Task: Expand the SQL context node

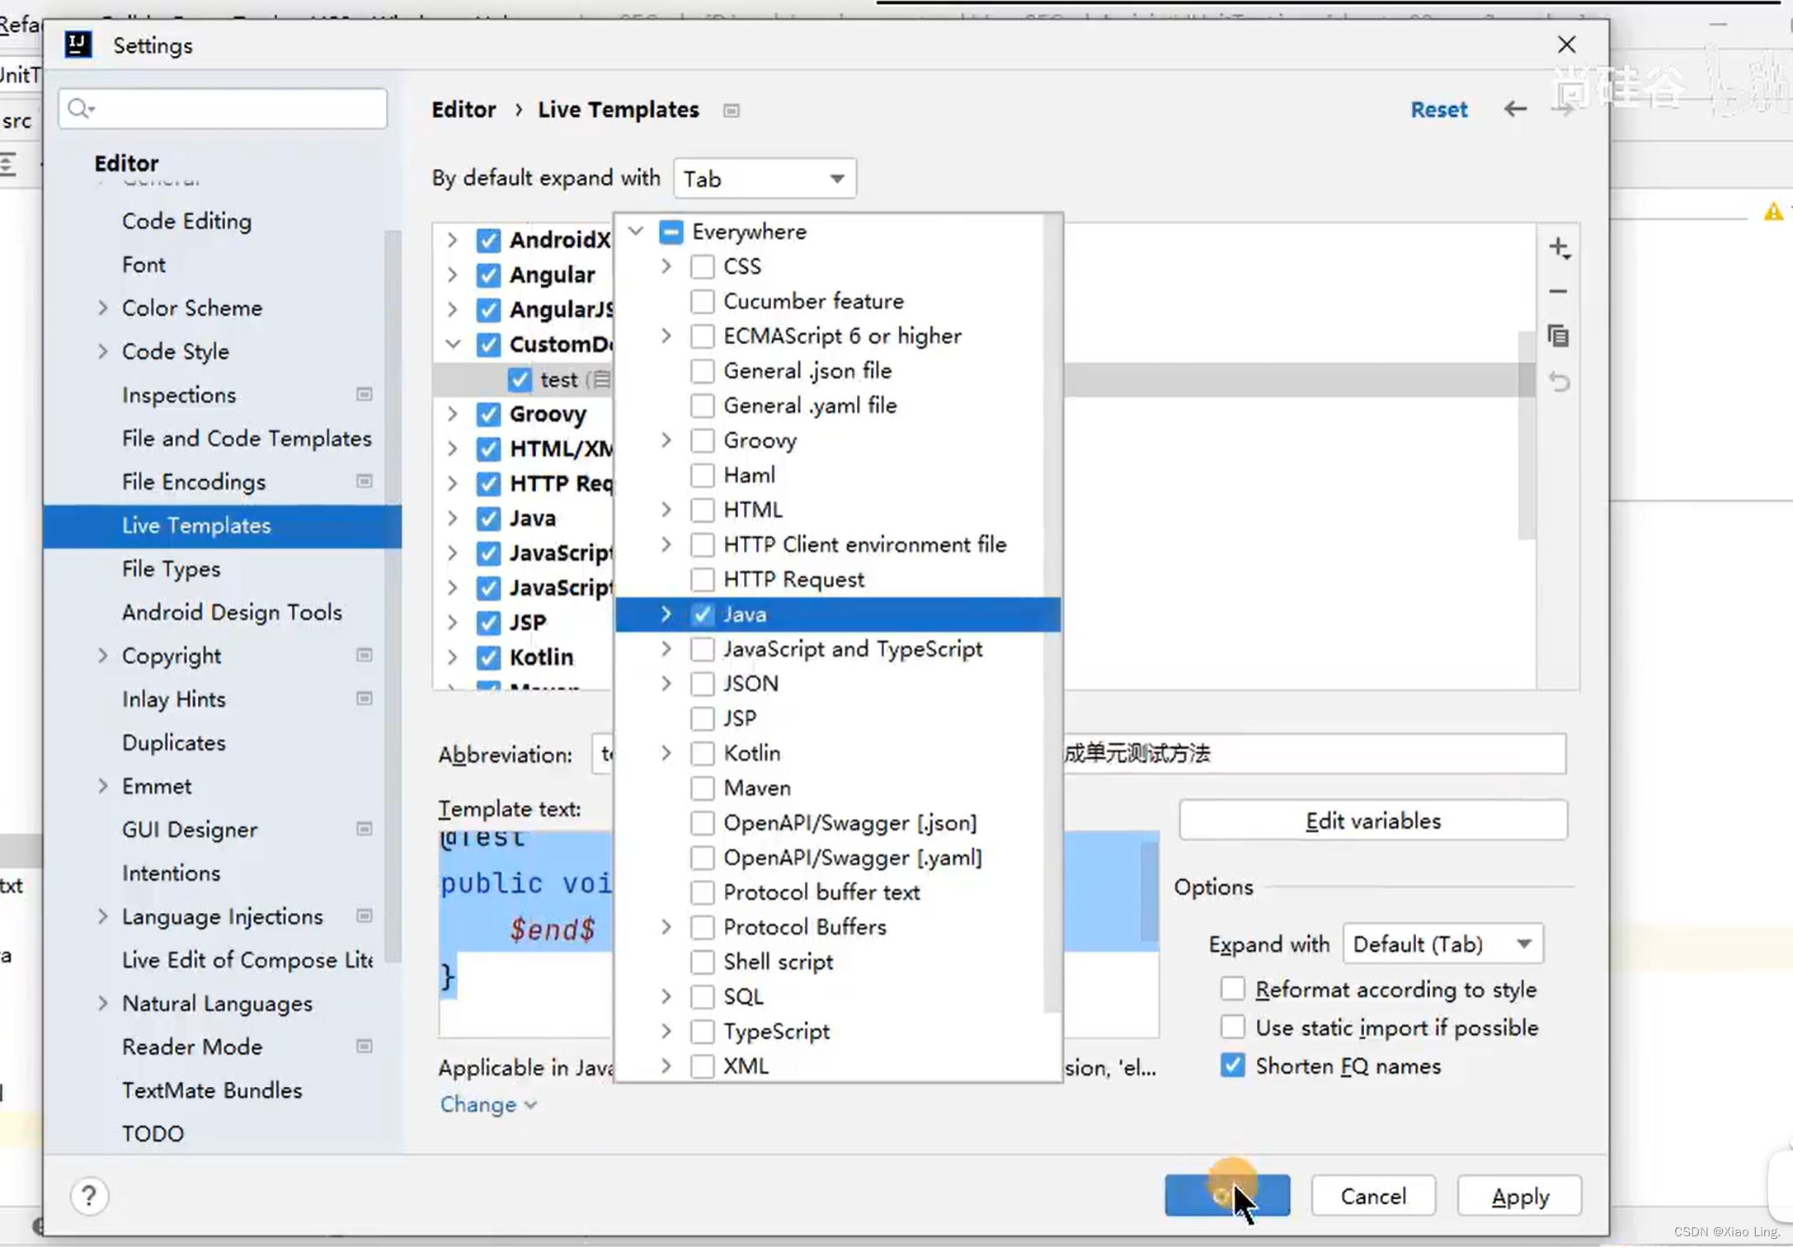Action: (666, 996)
